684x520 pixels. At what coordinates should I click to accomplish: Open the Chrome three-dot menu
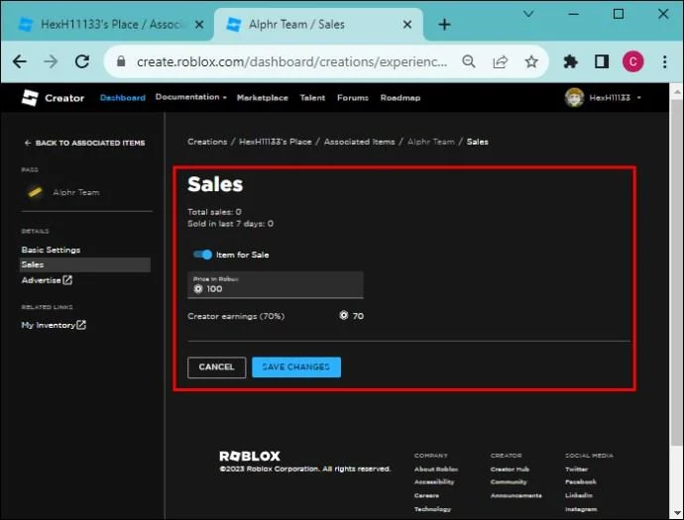(x=664, y=61)
